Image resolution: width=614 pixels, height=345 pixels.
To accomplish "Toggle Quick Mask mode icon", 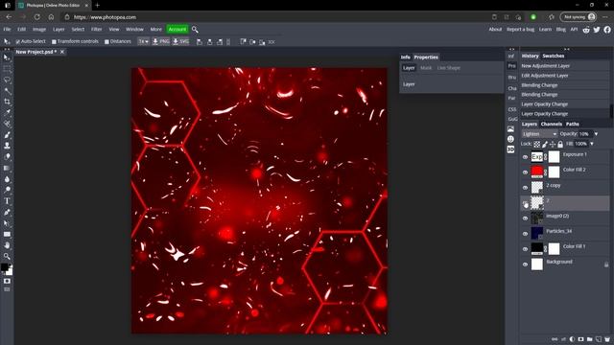I will pos(7,281).
